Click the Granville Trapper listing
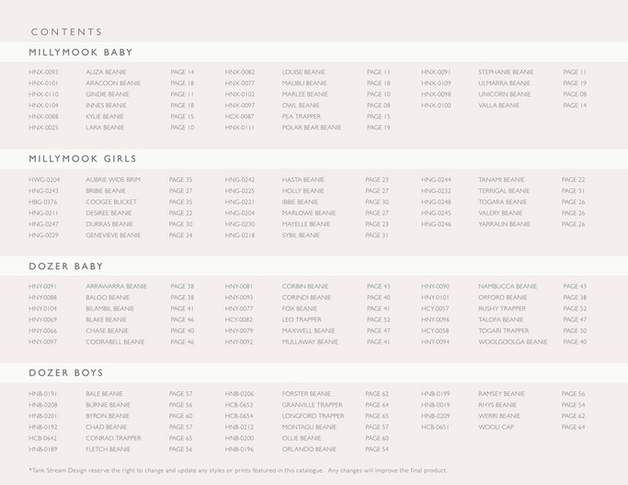This screenshot has height=485, width=628. click(313, 405)
